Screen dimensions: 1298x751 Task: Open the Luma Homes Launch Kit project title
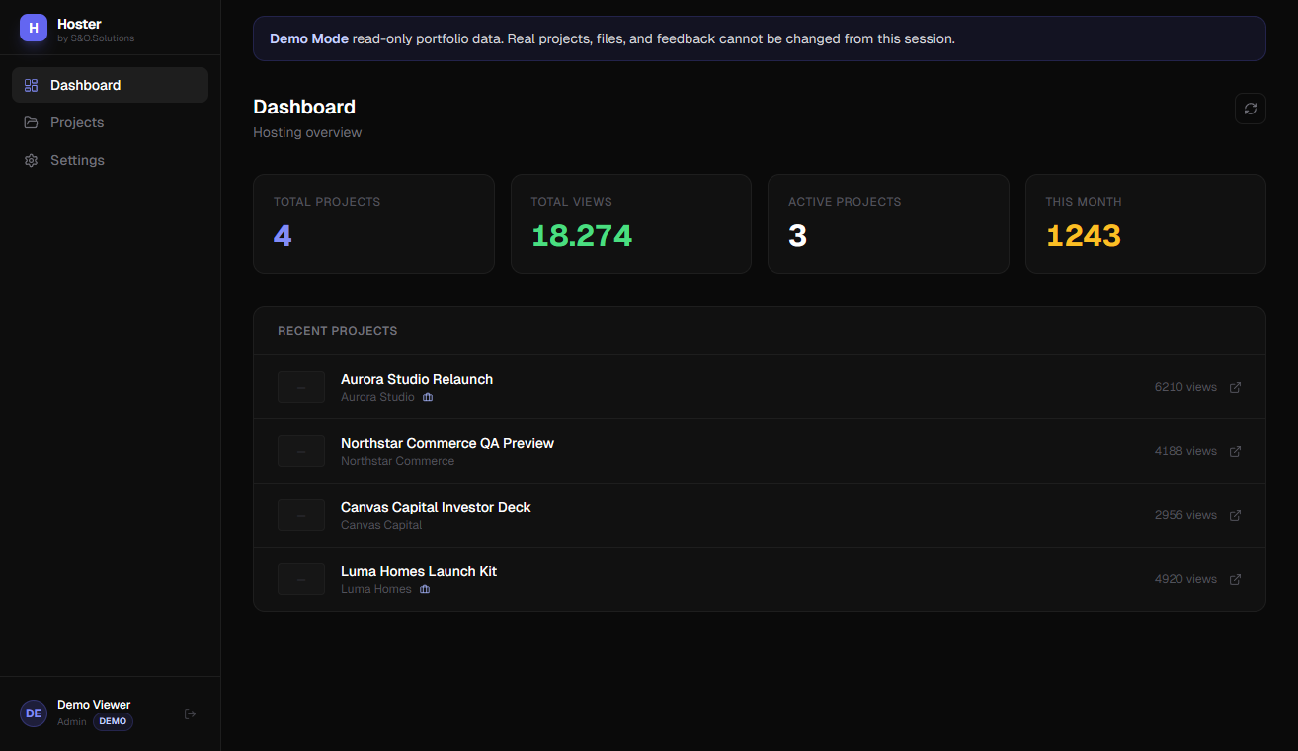(x=419, y=571)
